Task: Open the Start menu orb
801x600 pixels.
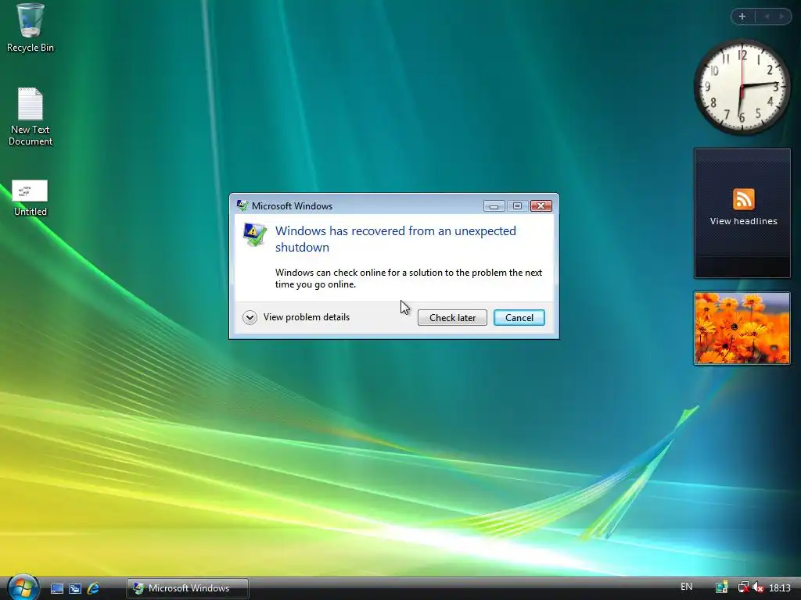Action: point(23,587)
